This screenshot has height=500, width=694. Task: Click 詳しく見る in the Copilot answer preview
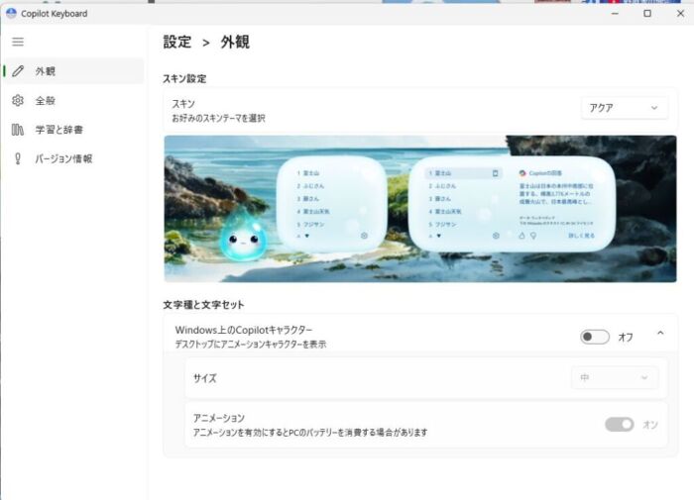click(582, 236)
